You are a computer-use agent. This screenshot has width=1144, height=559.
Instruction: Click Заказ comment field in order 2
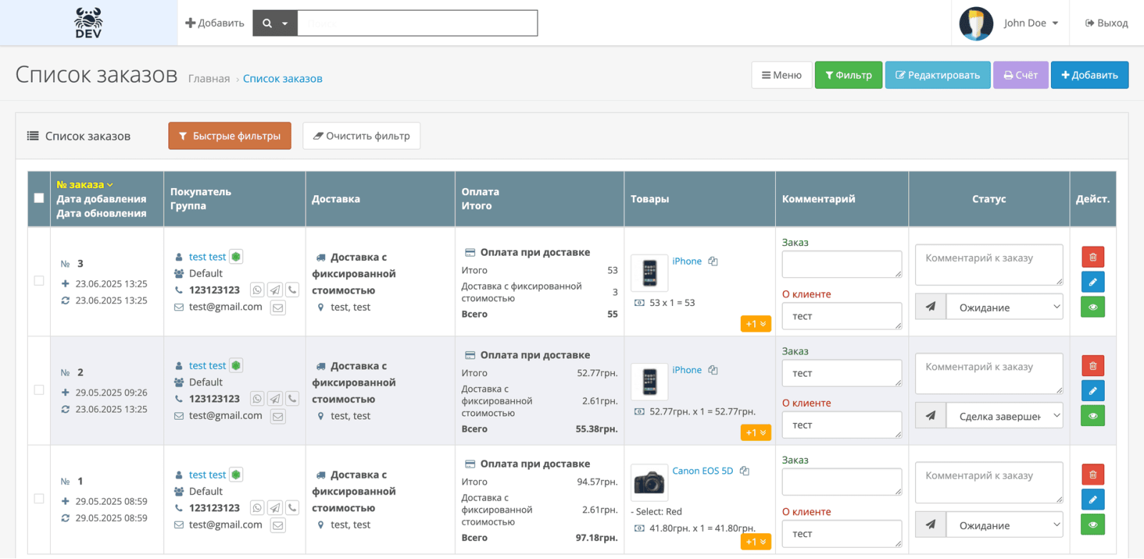(x=842, y=373)
